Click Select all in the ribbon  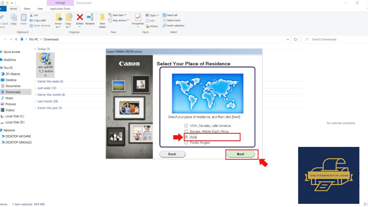(x=170, y=15)
